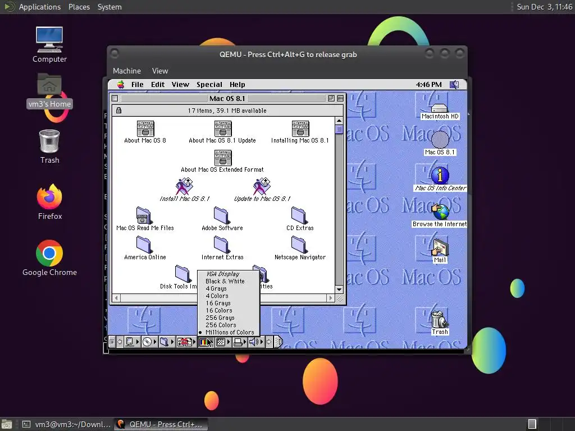This screenshot has height=431, width=575.
Task: Click the QEMU taskbar window button
Action: pyautogui.click(x=161, y=424)
